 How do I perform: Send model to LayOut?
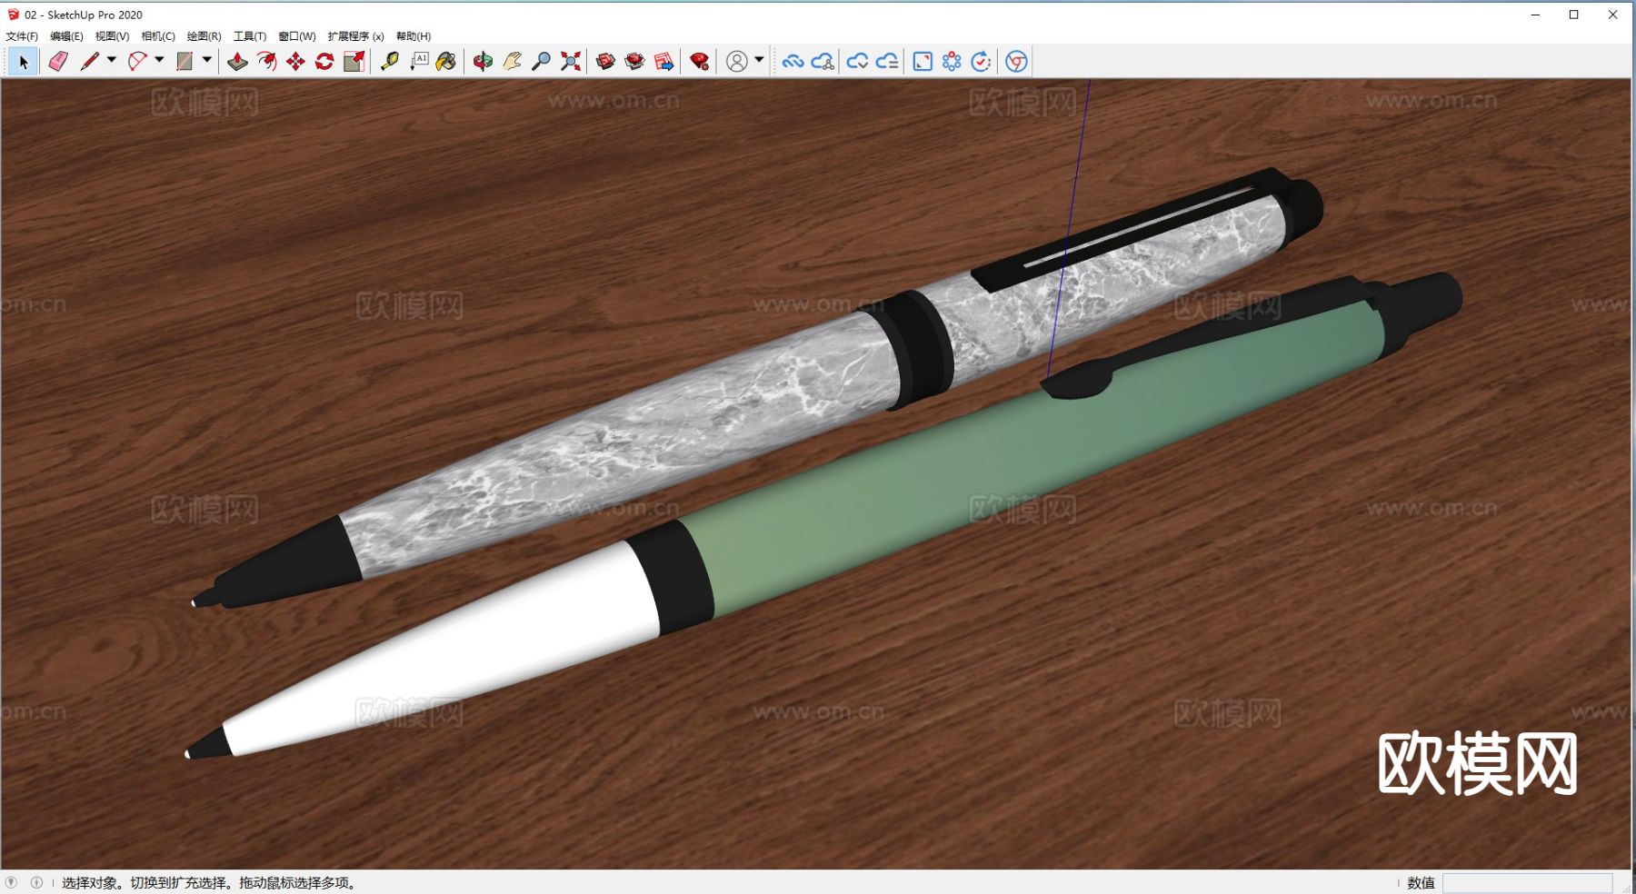[x=664, y=62]
